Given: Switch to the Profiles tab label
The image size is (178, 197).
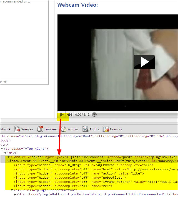Looking at the screenshot, I should [73, 129].
